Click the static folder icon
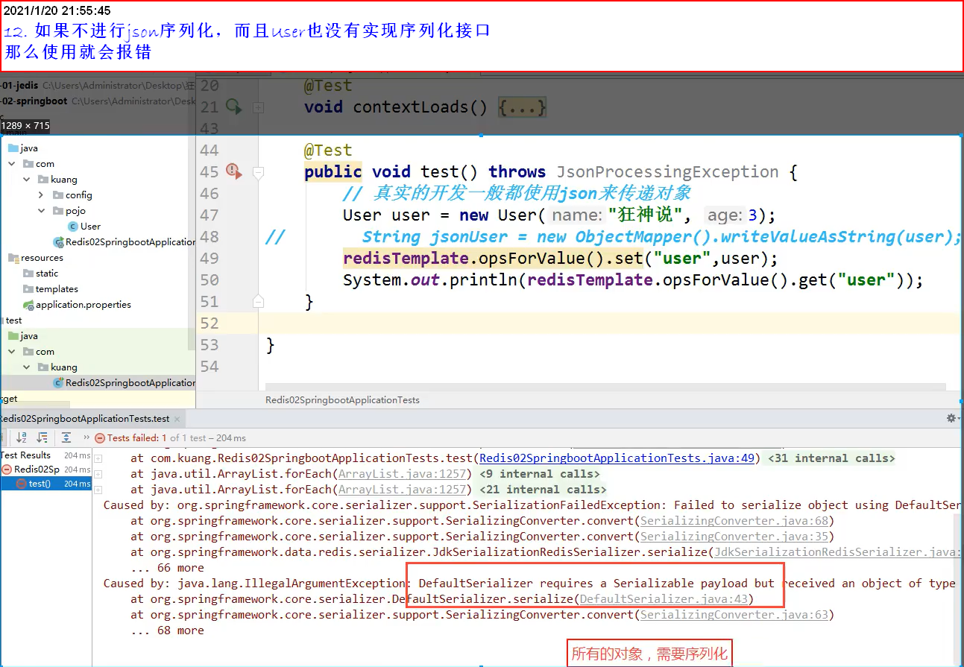Screen dimensions: 964x667 [28, 274]
